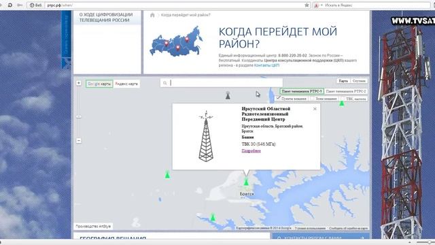Select the Спутник satellite view
The width and height of the screenshot is (435, 245).
pos(359,81)
